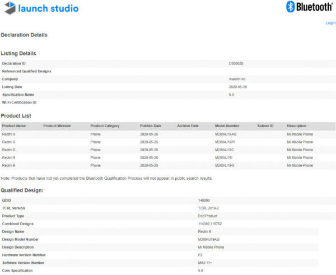Click the note about Bluetooth Qualification Process
This screenshot has height=275, width=336.
tap(106, 178)
